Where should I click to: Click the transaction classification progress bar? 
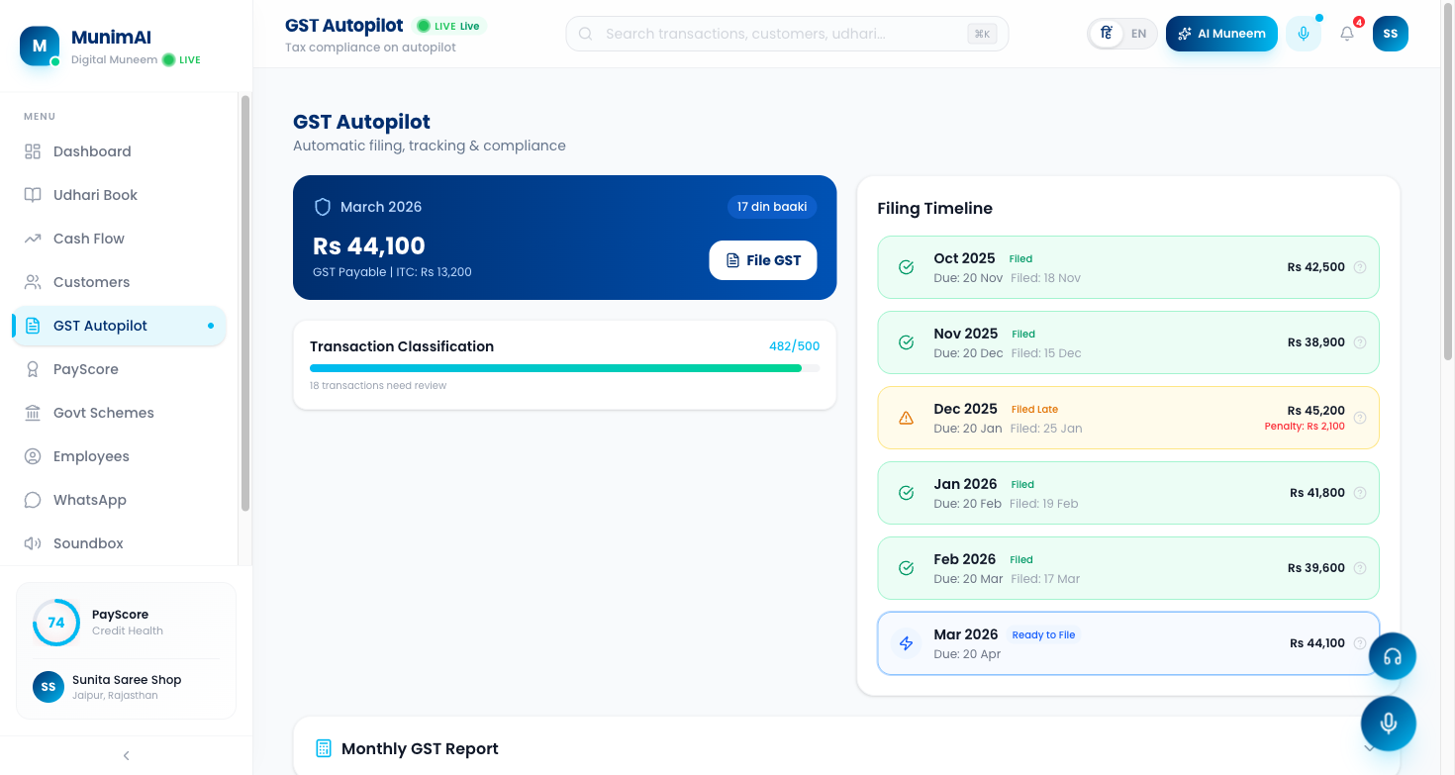tap(564, 367)
